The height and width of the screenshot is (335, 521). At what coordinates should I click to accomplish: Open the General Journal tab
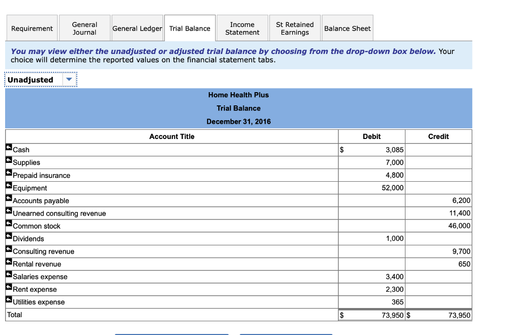click(84, 28)
